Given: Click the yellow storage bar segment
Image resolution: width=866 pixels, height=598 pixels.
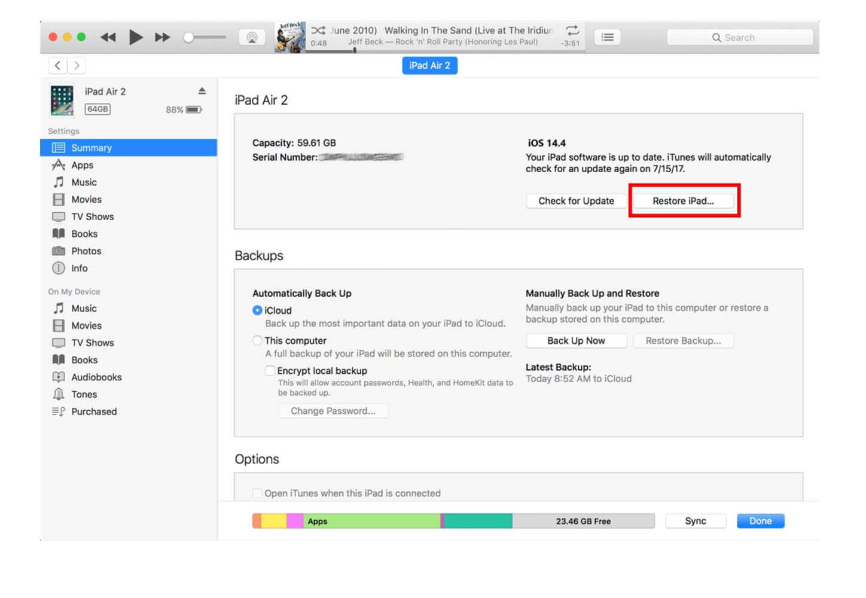Looking at the screenshot, I should (274, 521).
